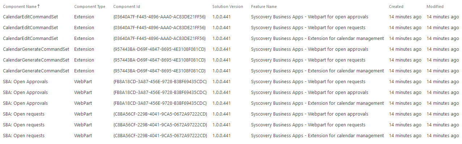Click Webpart for open requests feature of SBA: Open Approvals
This screenshot has height=144, width=462.
coord(308,82)
